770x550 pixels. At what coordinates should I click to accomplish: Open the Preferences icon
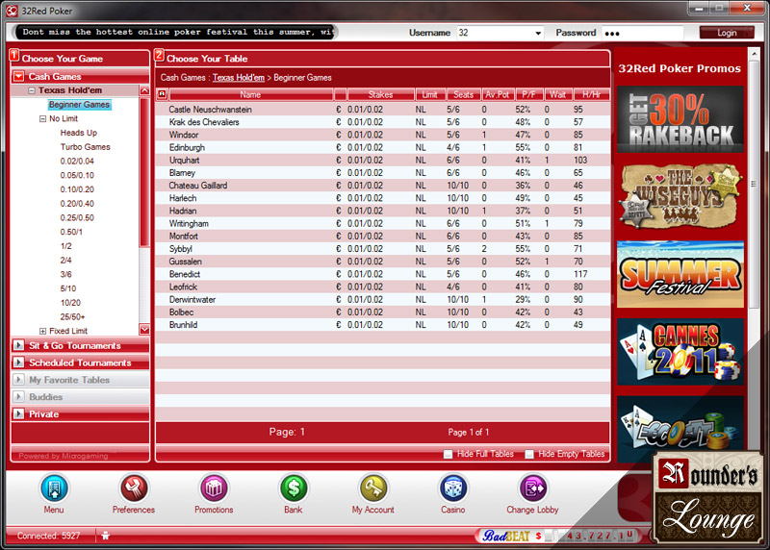tap(134, 488)
